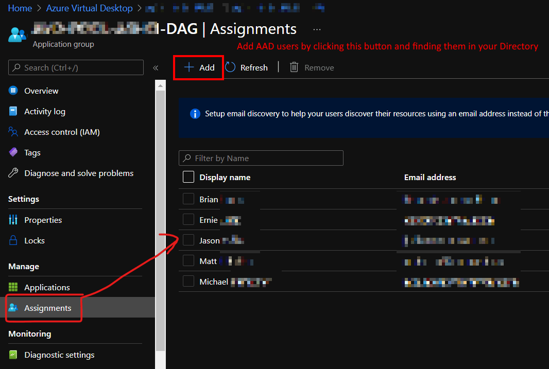Sort by the Display name column header
The image size is (549, 369).
pyautogui.click(x=225, y=178)
